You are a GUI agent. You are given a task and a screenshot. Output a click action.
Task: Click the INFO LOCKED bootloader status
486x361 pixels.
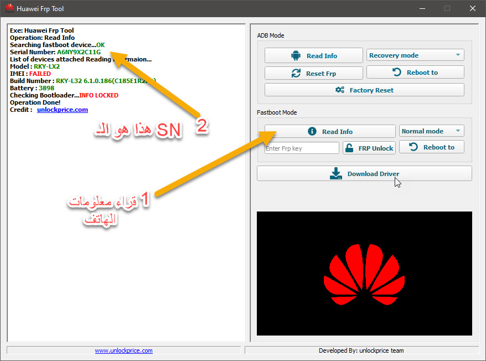coord(99,95)
